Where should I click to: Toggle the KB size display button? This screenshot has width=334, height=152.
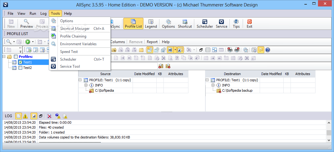[x=170, y=50]
